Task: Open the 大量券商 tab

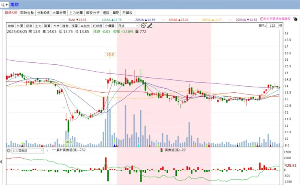Action: pos(59,13)
